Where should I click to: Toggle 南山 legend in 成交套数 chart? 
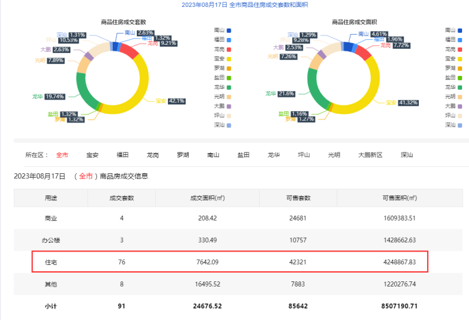pyautogui.click(x=222, y=30)
